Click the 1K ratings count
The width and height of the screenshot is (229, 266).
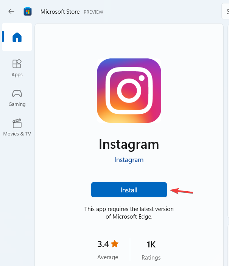(x=151, y=244)
